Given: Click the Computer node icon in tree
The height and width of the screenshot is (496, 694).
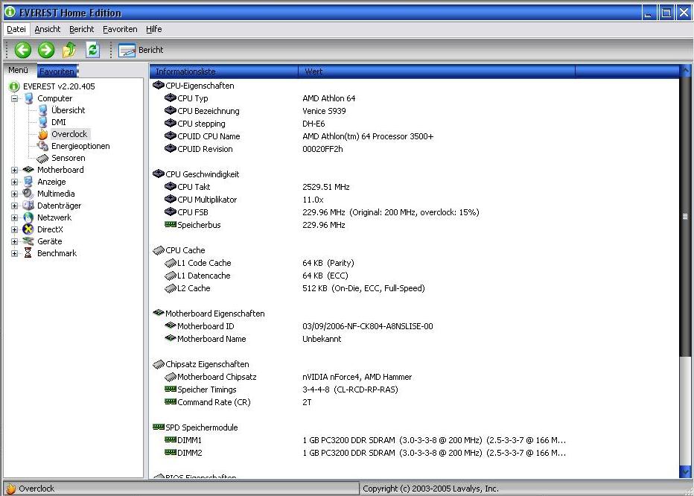Looking at the screenshot, I should click(29, 98).
